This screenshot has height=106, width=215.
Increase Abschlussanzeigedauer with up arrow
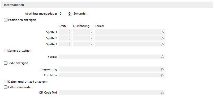point(70,12)
